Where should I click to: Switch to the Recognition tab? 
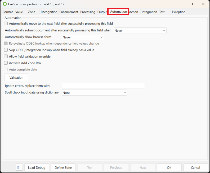tap(49, 12)
